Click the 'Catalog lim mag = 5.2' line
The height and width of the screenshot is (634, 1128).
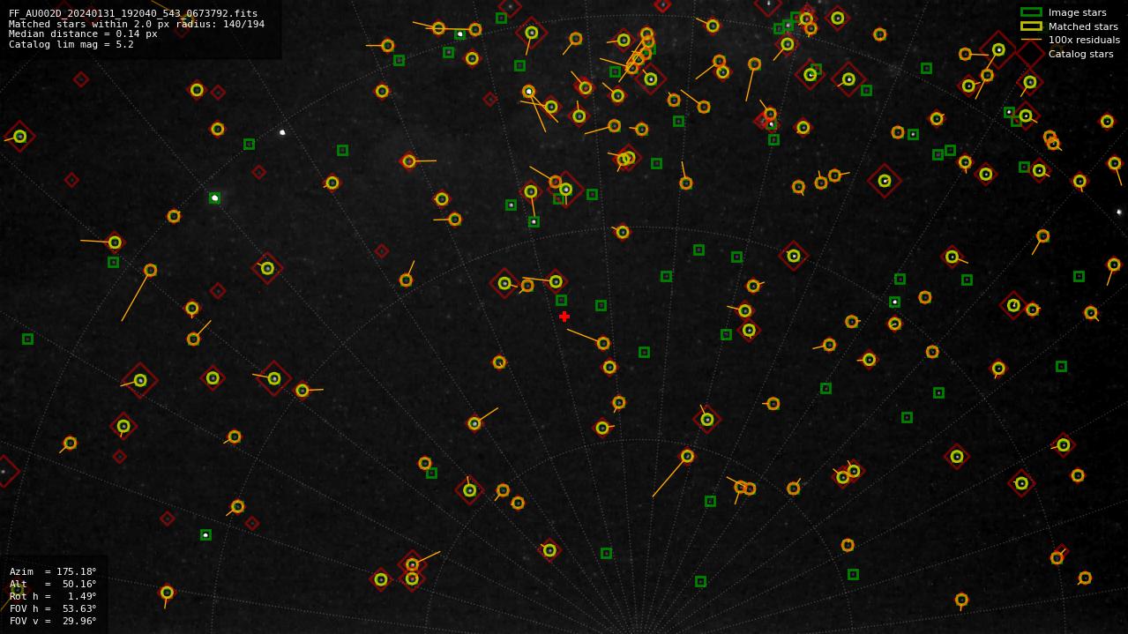(x=71, y=44)
